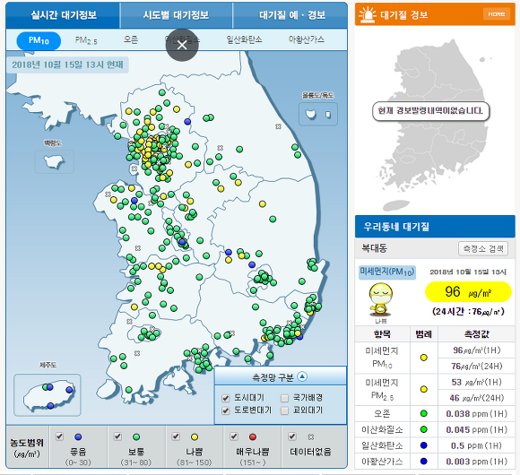
Task: Click the red 매우나쁨 legend dot
Action: (253, 436)
